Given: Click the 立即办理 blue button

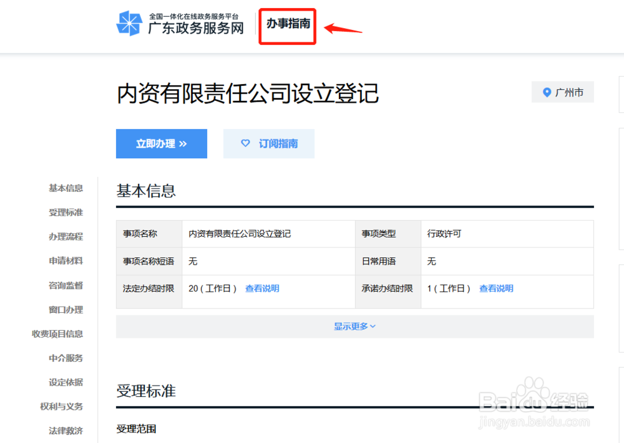Looking at the screenshot, I should 161,143.
